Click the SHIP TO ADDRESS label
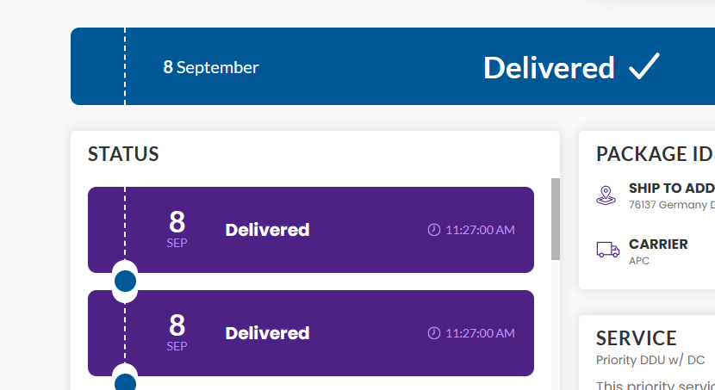 point(672,189)
